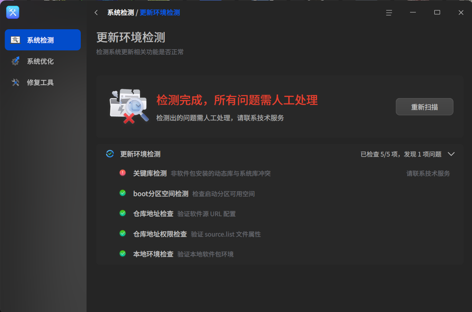Click green check icon for boot分区空间检测

click(123, 193)
